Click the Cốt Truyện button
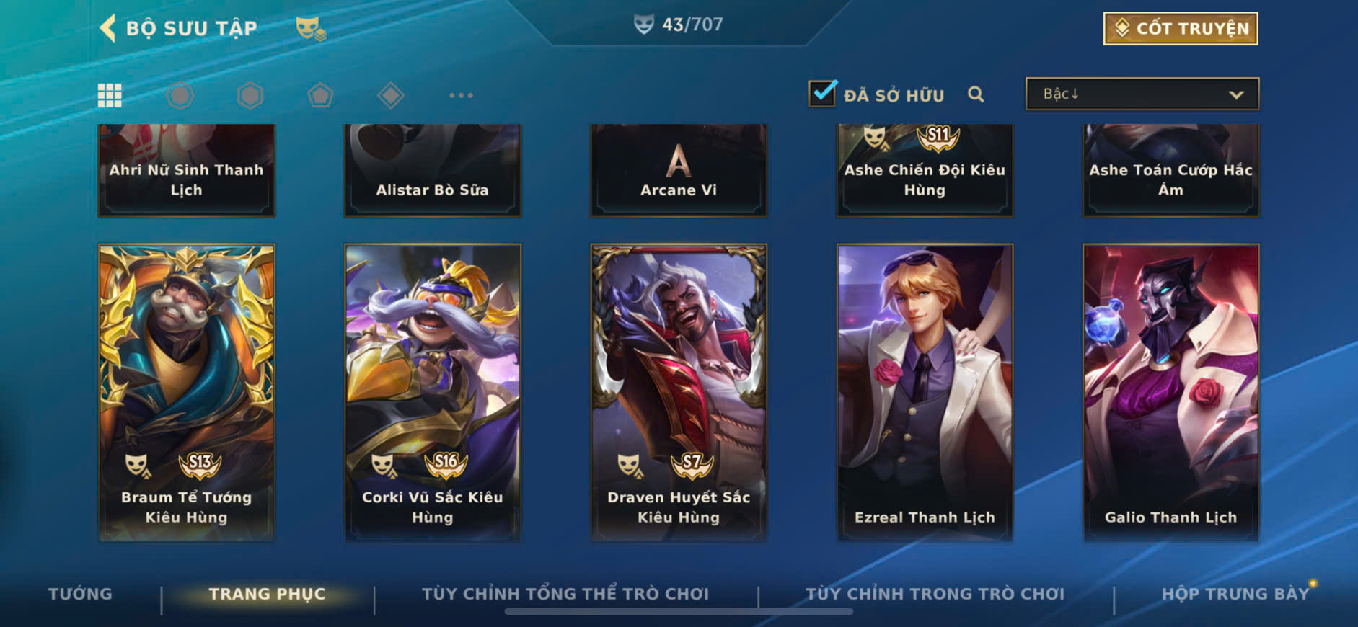Screen dimensions: 1358x627 point(1181,29)
